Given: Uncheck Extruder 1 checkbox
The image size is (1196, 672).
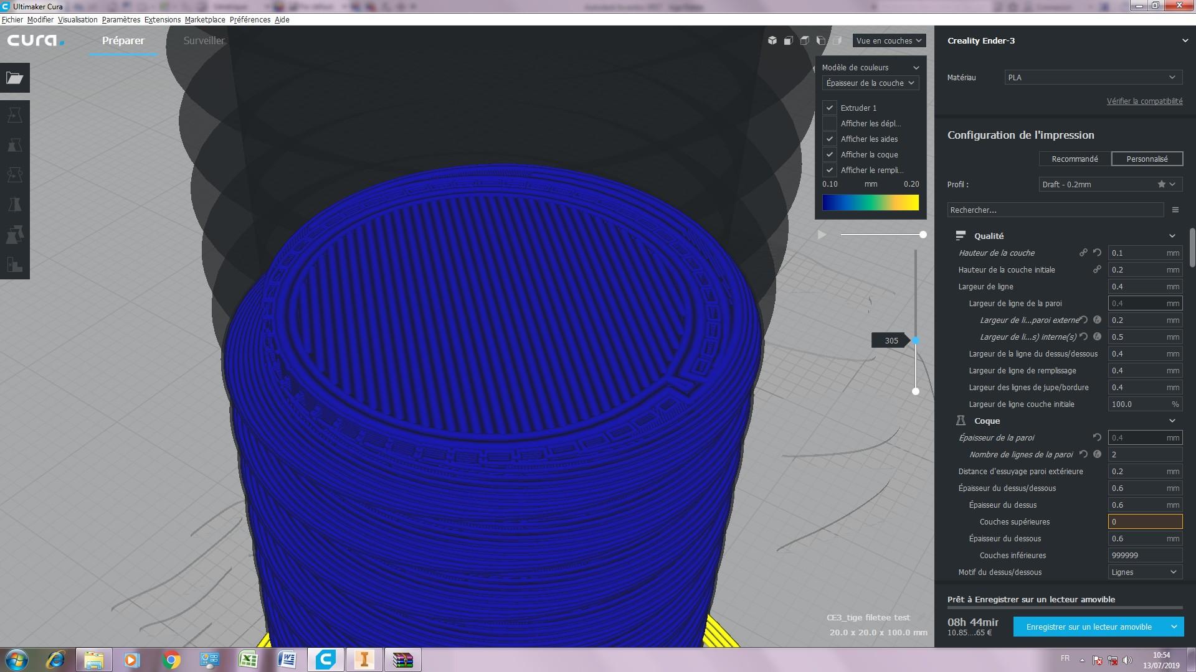Looking at the screenshot, I should [x=830, y=108].
